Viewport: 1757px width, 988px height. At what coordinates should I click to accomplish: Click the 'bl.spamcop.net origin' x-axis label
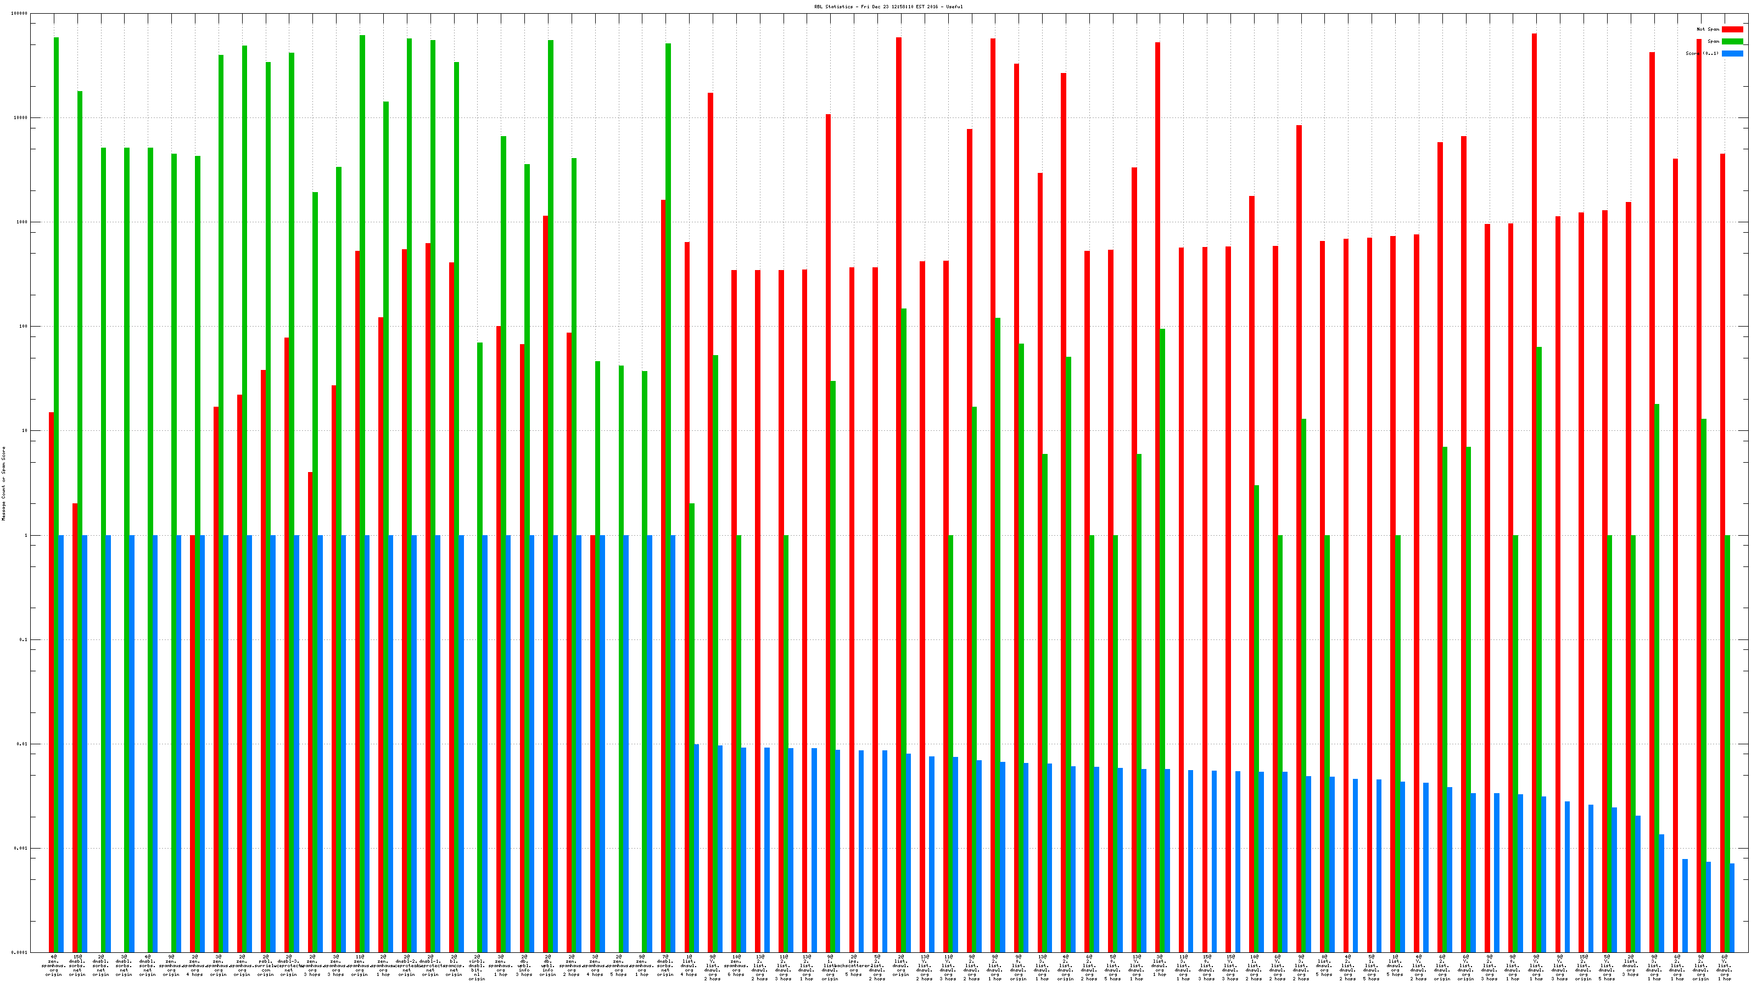point(454,965)
